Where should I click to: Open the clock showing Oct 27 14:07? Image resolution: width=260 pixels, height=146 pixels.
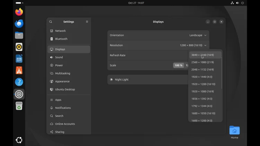click(136, 3)
